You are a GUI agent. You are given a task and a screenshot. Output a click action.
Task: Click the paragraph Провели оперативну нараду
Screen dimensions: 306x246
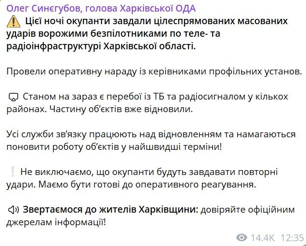pos(154,72)
